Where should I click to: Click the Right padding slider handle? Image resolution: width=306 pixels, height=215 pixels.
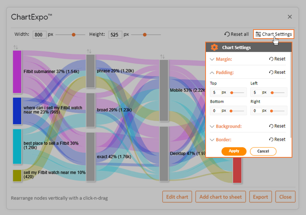tap(271, 111)
